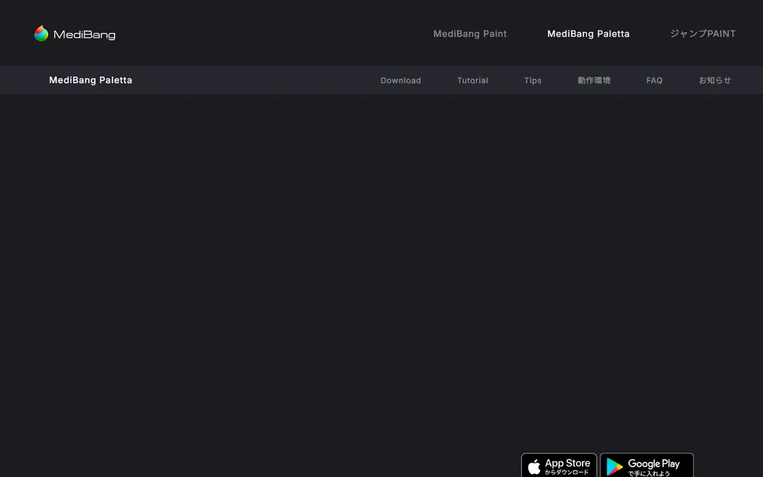The image size is (763, 477).
Task: Click the MediBang logo
Action: click(x=74, y=33)
